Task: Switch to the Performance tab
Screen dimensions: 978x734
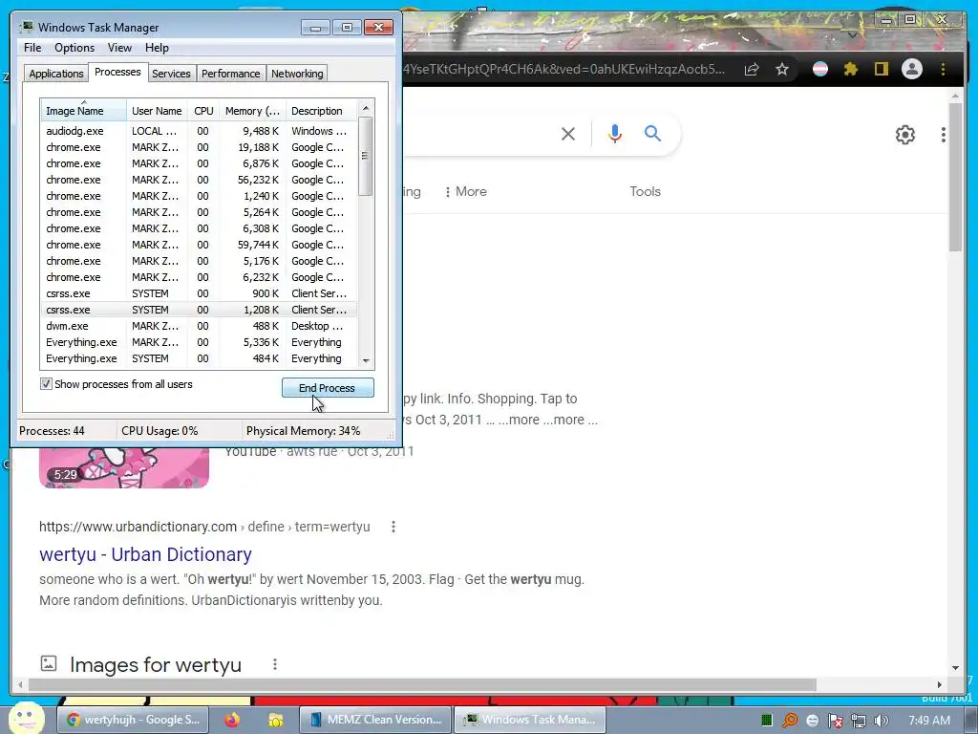Action: (x=230, y=74)
